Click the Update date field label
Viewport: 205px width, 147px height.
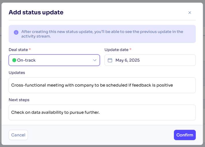116,50
